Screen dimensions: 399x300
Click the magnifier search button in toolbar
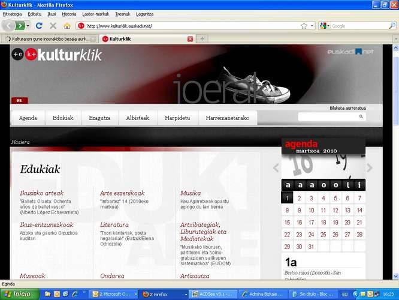click(392, 26)
